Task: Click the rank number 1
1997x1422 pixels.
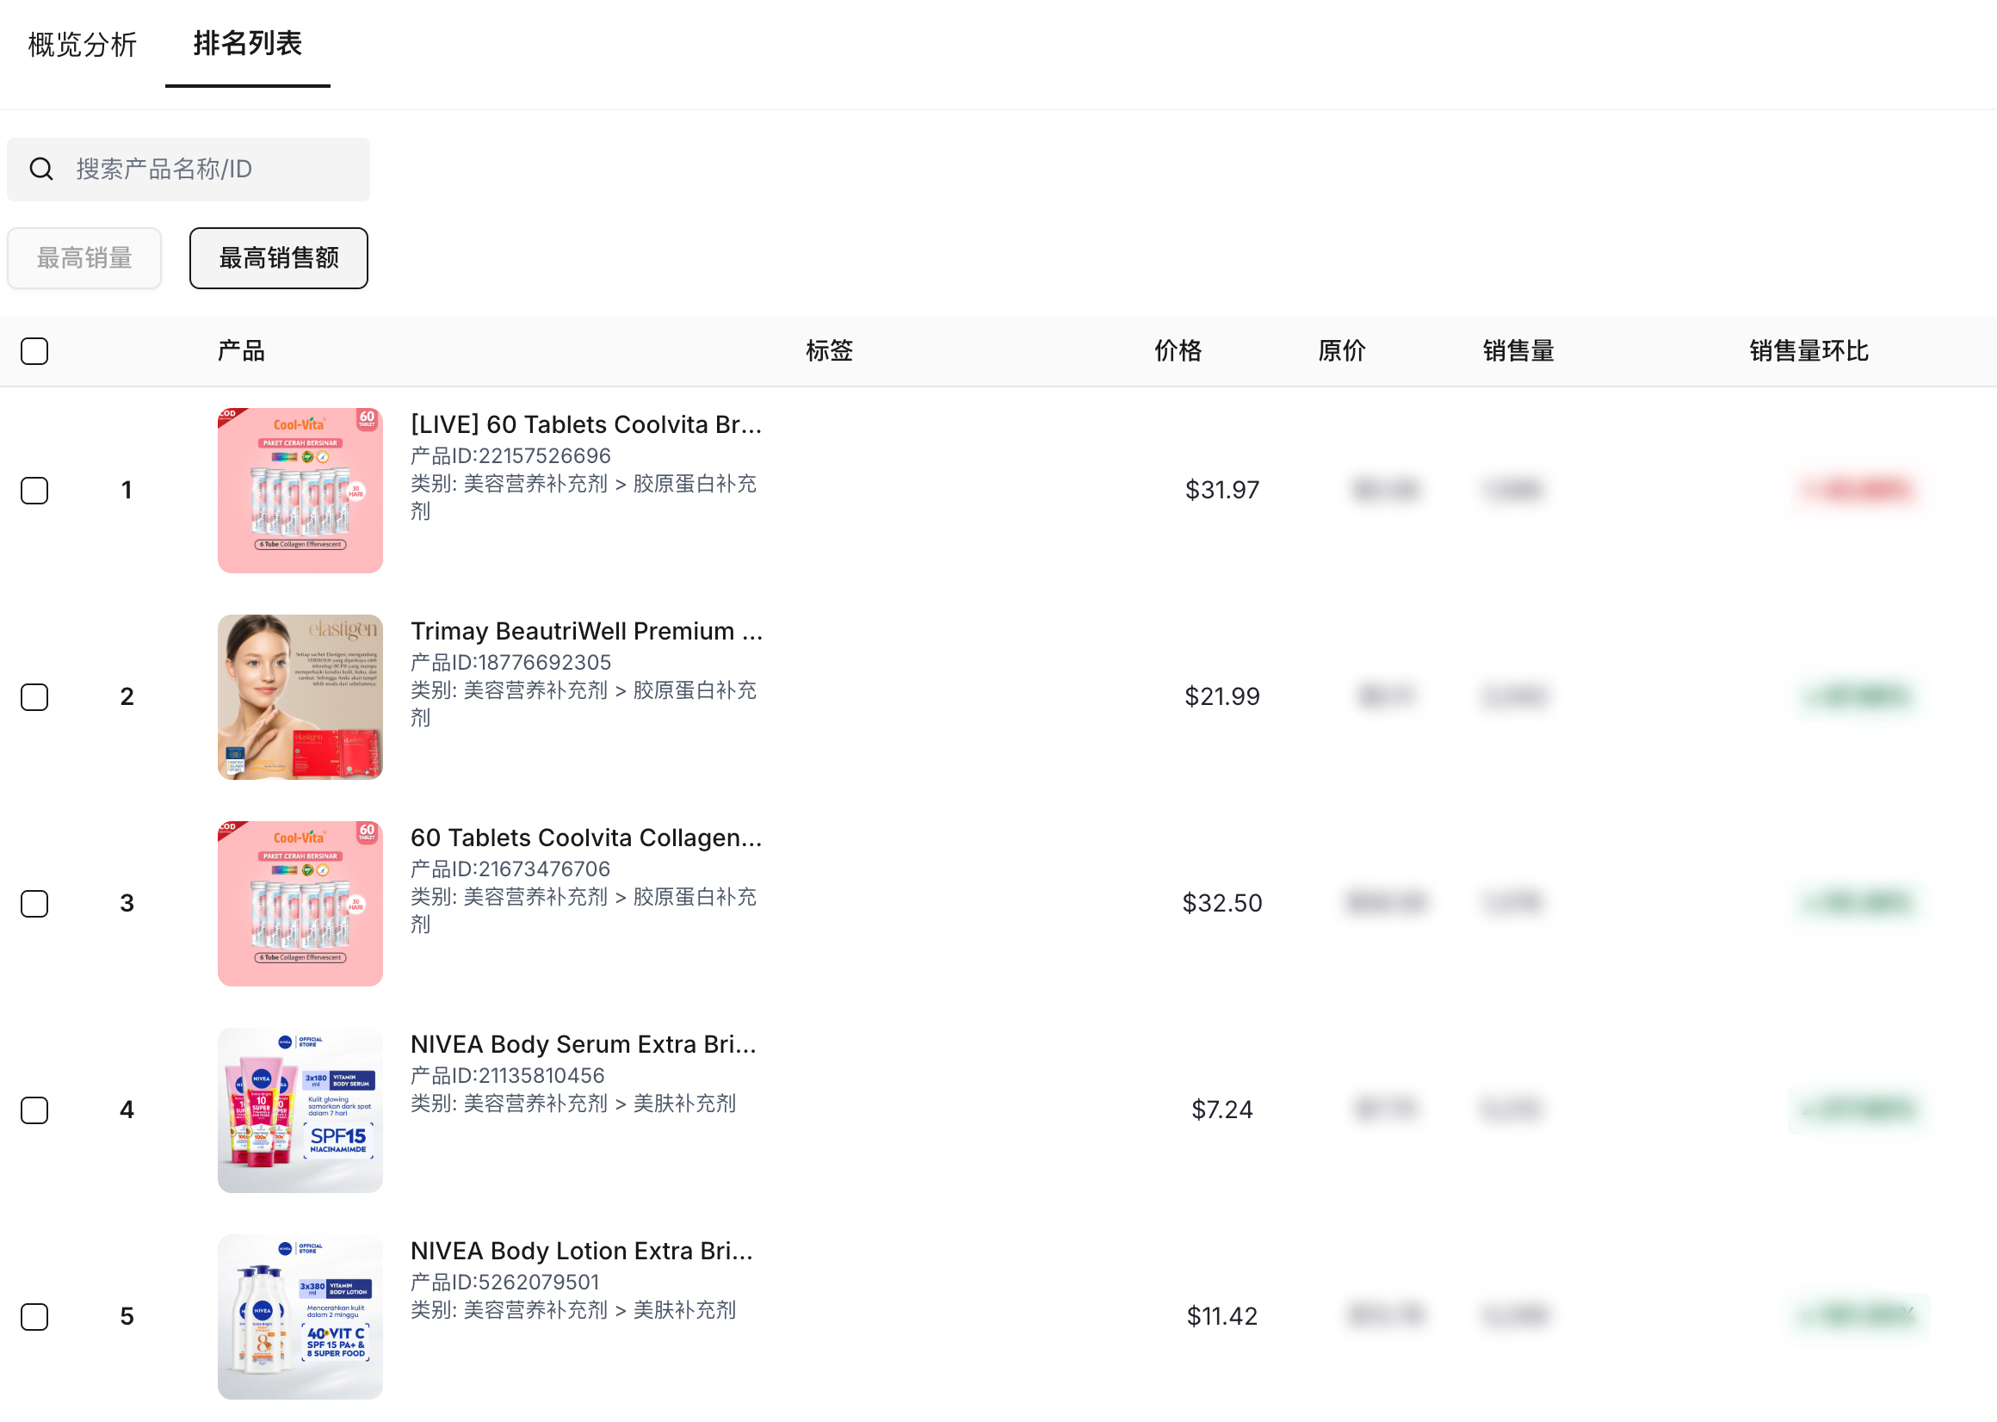Action: [127, 491]
